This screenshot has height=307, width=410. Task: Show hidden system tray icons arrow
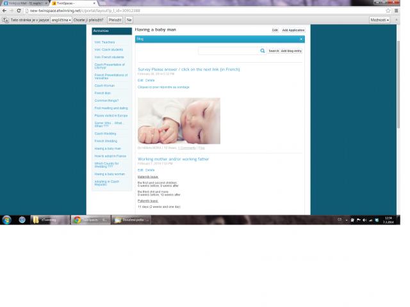(347, 220)
